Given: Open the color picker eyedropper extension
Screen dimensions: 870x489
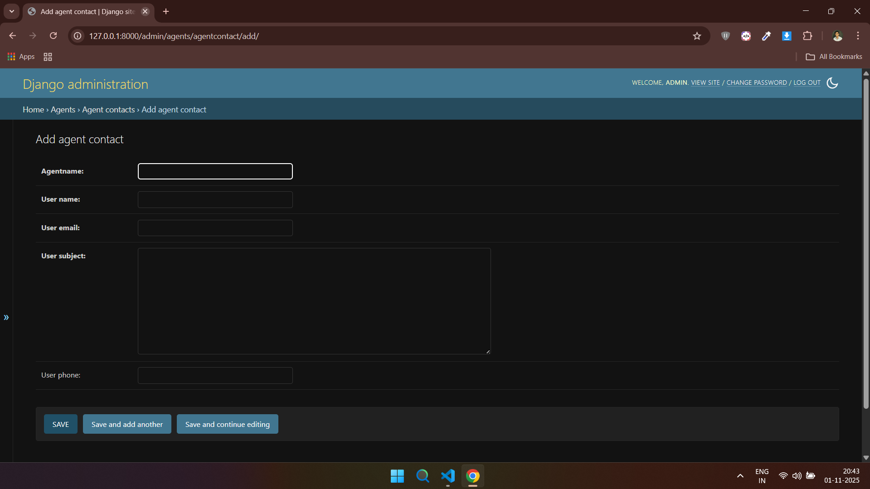Looking at the screenshot, I should coord(766,36).
